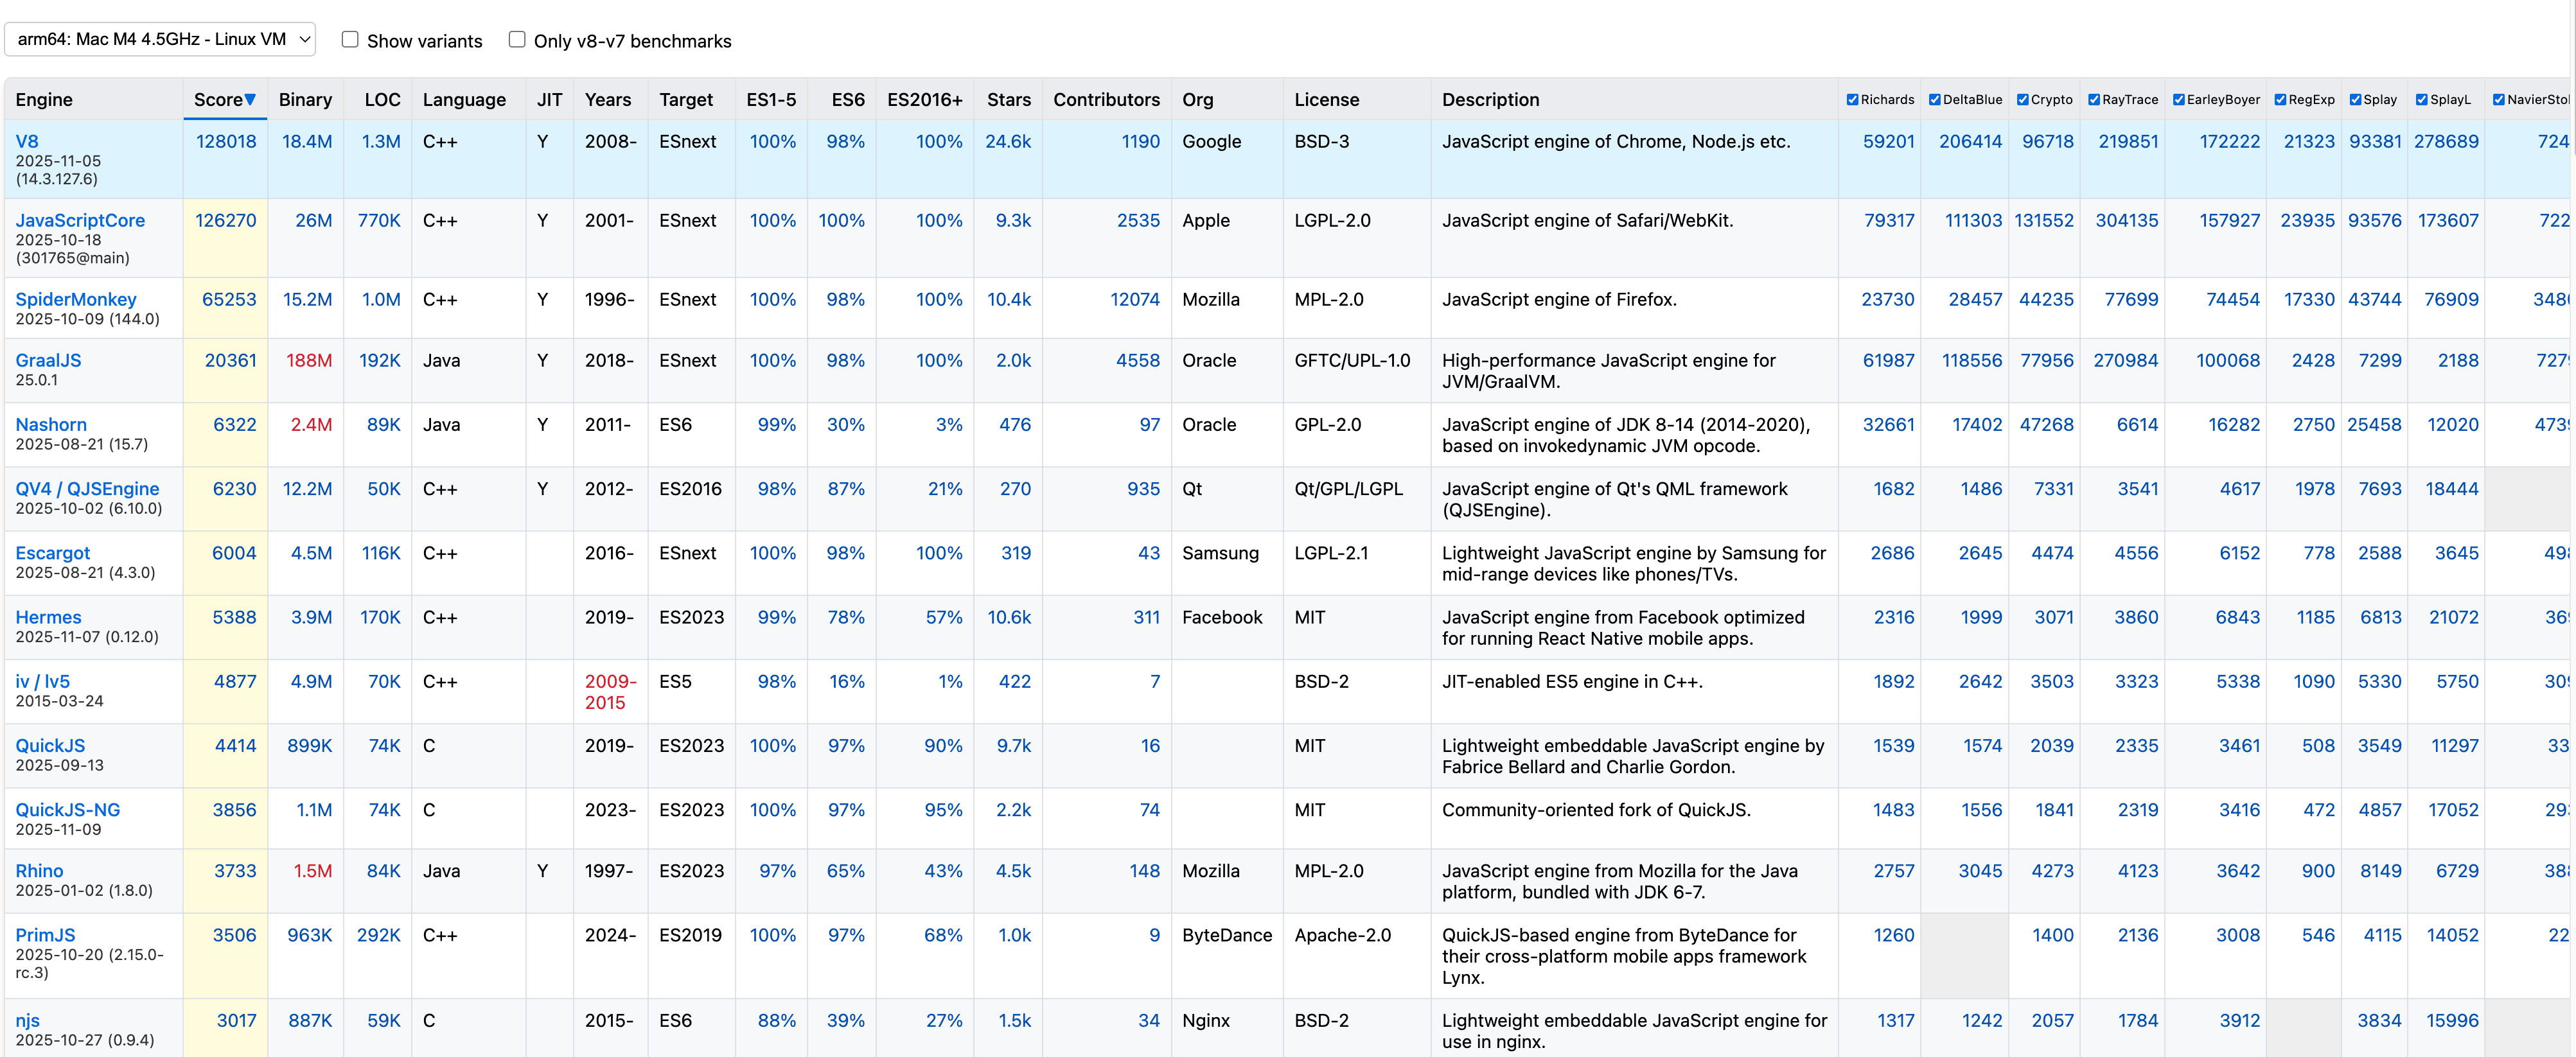
Task: Open the platform selection dropdown
Action: tap(160, 39)
